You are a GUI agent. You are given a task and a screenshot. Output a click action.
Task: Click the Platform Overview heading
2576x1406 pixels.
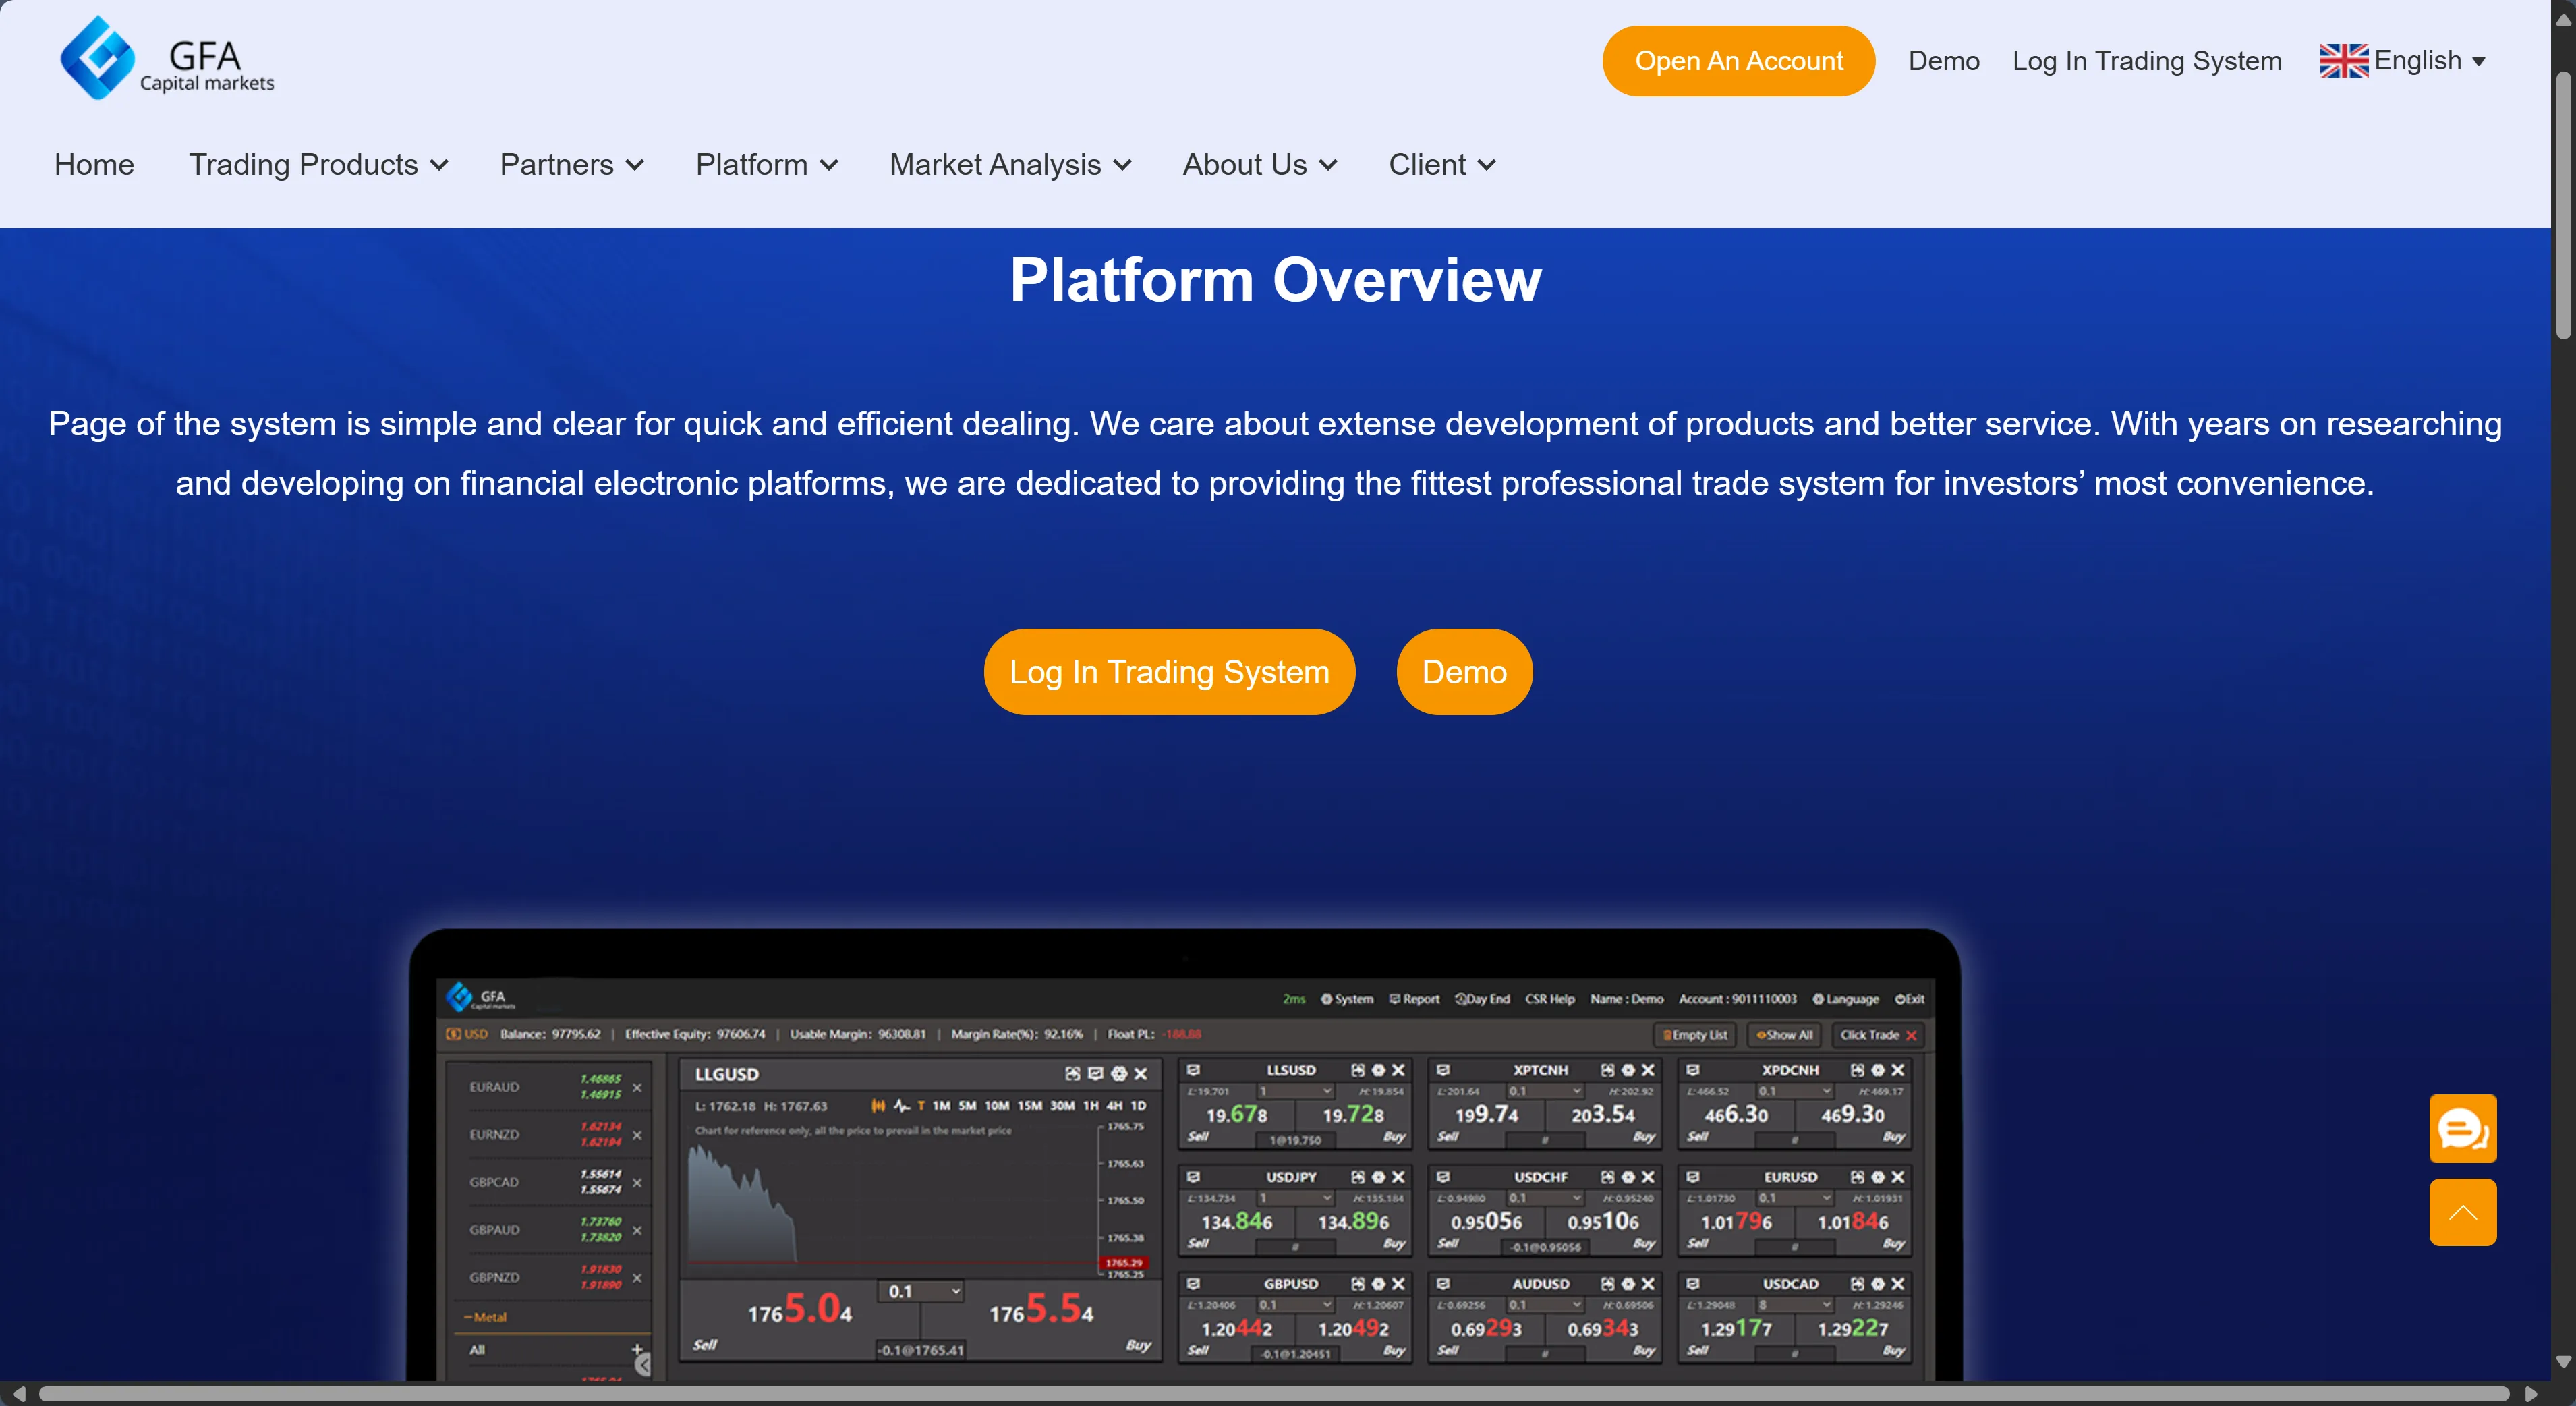[x=1275, y=280]
